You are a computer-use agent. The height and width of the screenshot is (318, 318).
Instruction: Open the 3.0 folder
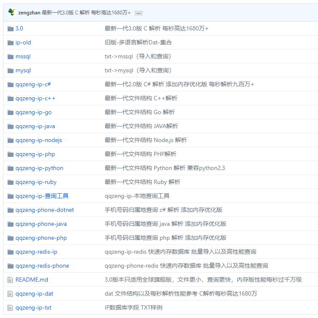point(19,28)
